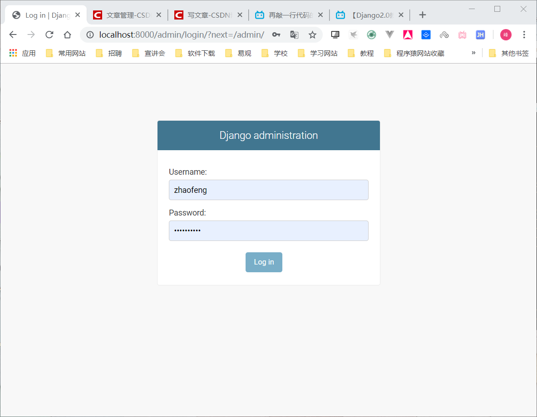The height and width of the screenshot is (417, 537).
Task: Open the Chrome three-dot menu
Action: tap(524, 34)
